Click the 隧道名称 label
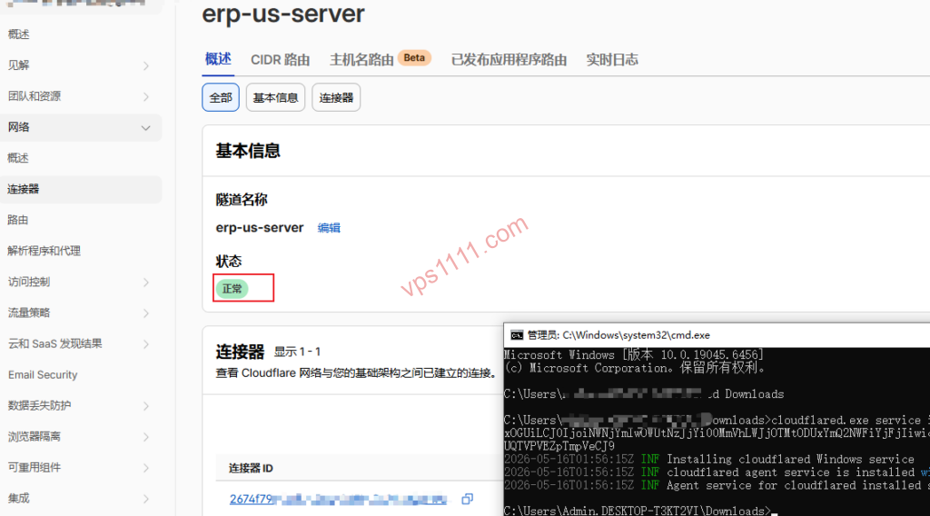The height and width of the screenshot is (516, 930). click(242, 200)
